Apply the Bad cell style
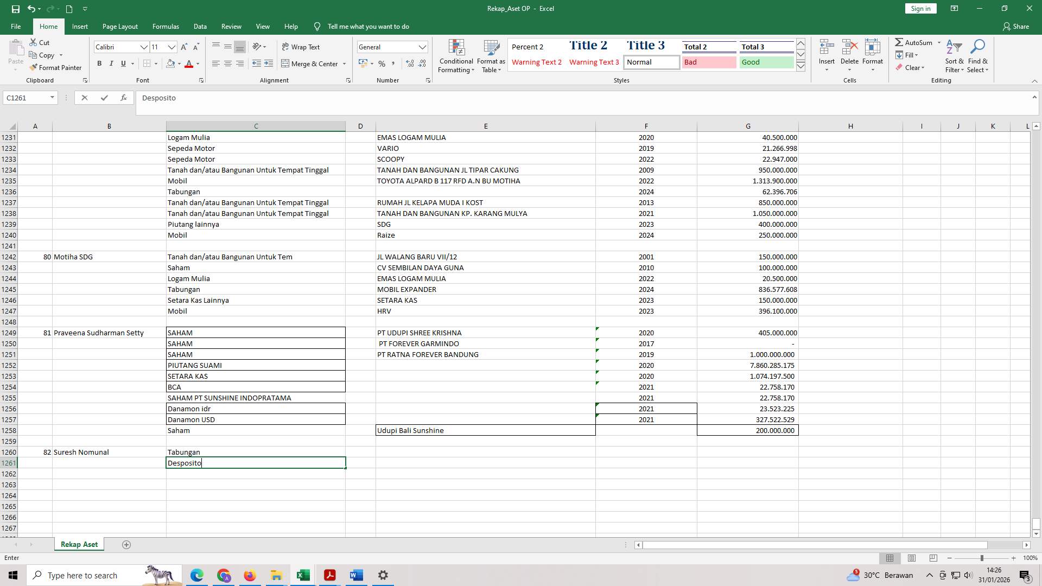The height and width of the screenshot is (586, 1042). [x=709, y=62]
